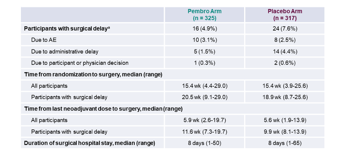Select the 18.9 wk (8.7-25.6) cell
Screen dimensions: 349x155
click(x=285, y=97)
